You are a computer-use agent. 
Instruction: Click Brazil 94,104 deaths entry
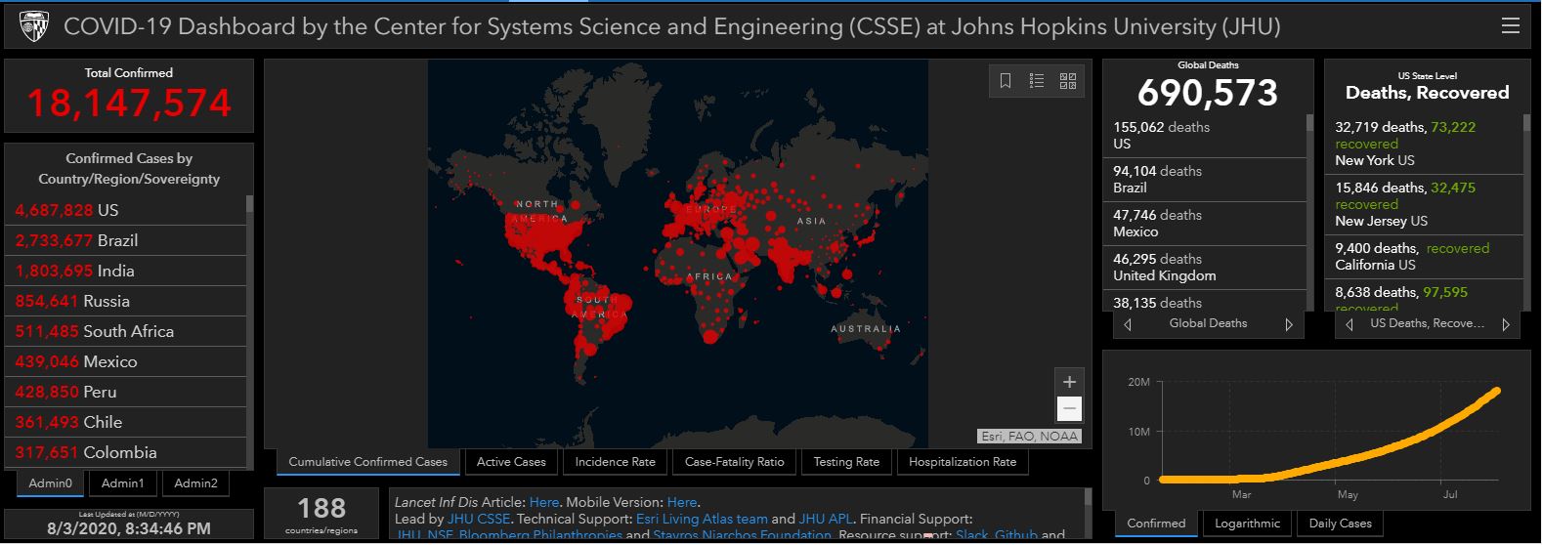[1205, 180]
